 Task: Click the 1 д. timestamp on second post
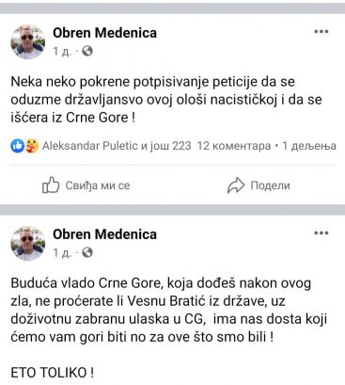pyautogui.click(x=62, y=252)
